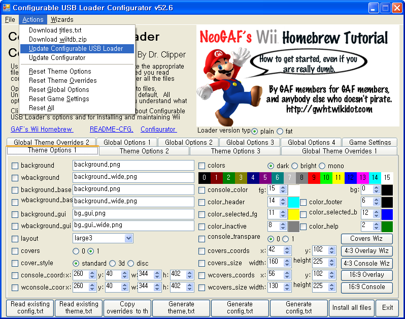Screen dimensions: 405x319
Task: Select the fat loader version radio button
Action: tap(280, 132)
